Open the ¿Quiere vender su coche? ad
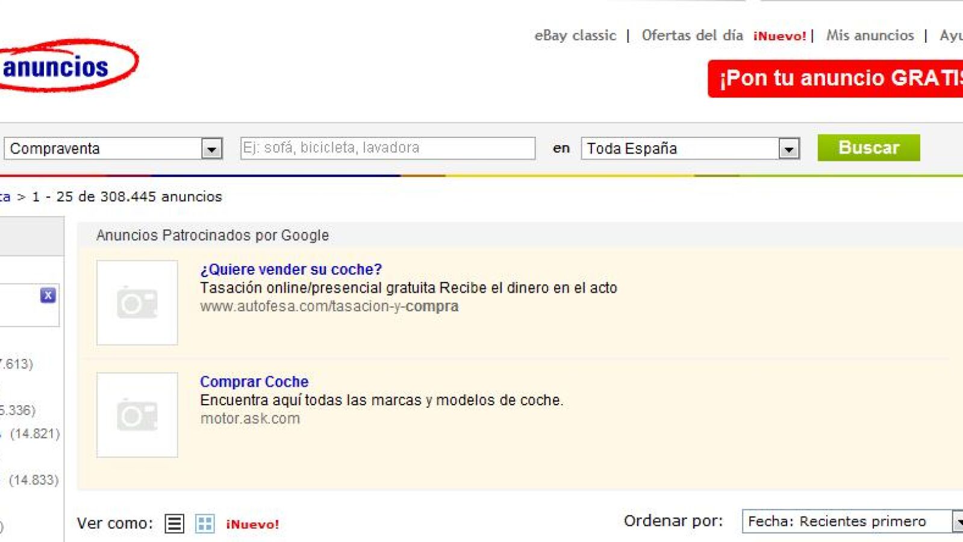963x542 pixels. (291, 269)
